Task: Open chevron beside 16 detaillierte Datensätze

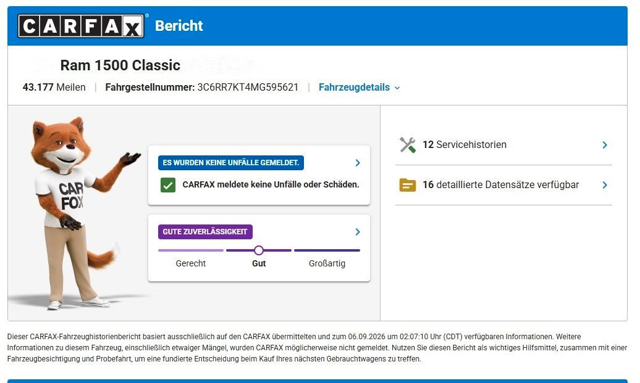Action: (605, 185)
